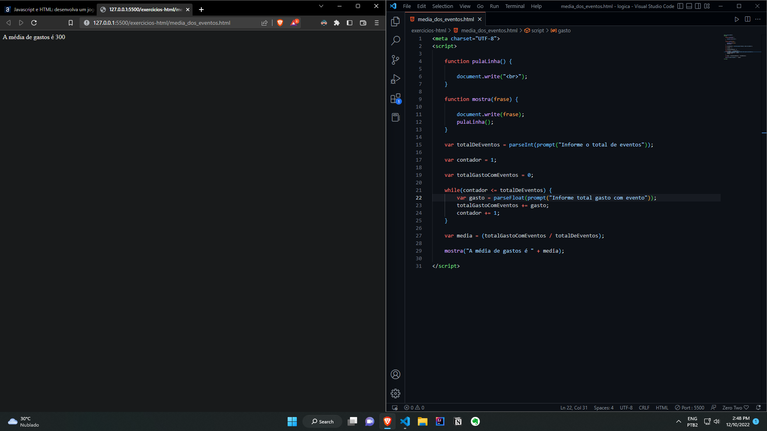Toggle the primary sidebar layout icon

pyautogui.click(x=680, y=6)
